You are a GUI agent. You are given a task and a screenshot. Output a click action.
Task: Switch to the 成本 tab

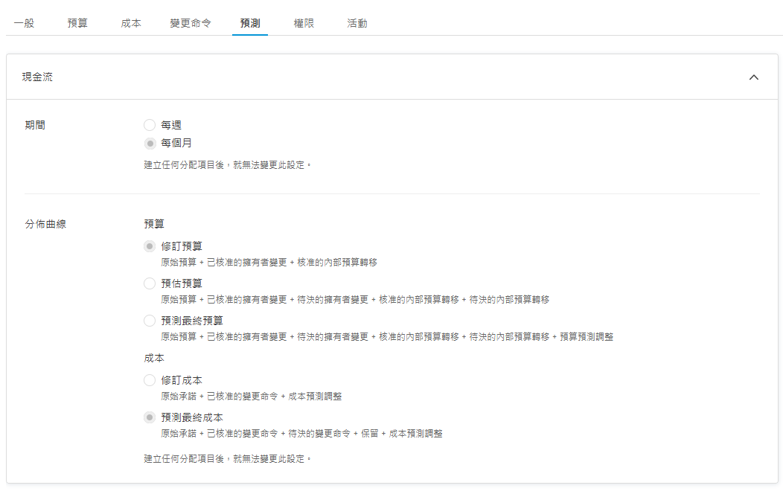(130, 23)
